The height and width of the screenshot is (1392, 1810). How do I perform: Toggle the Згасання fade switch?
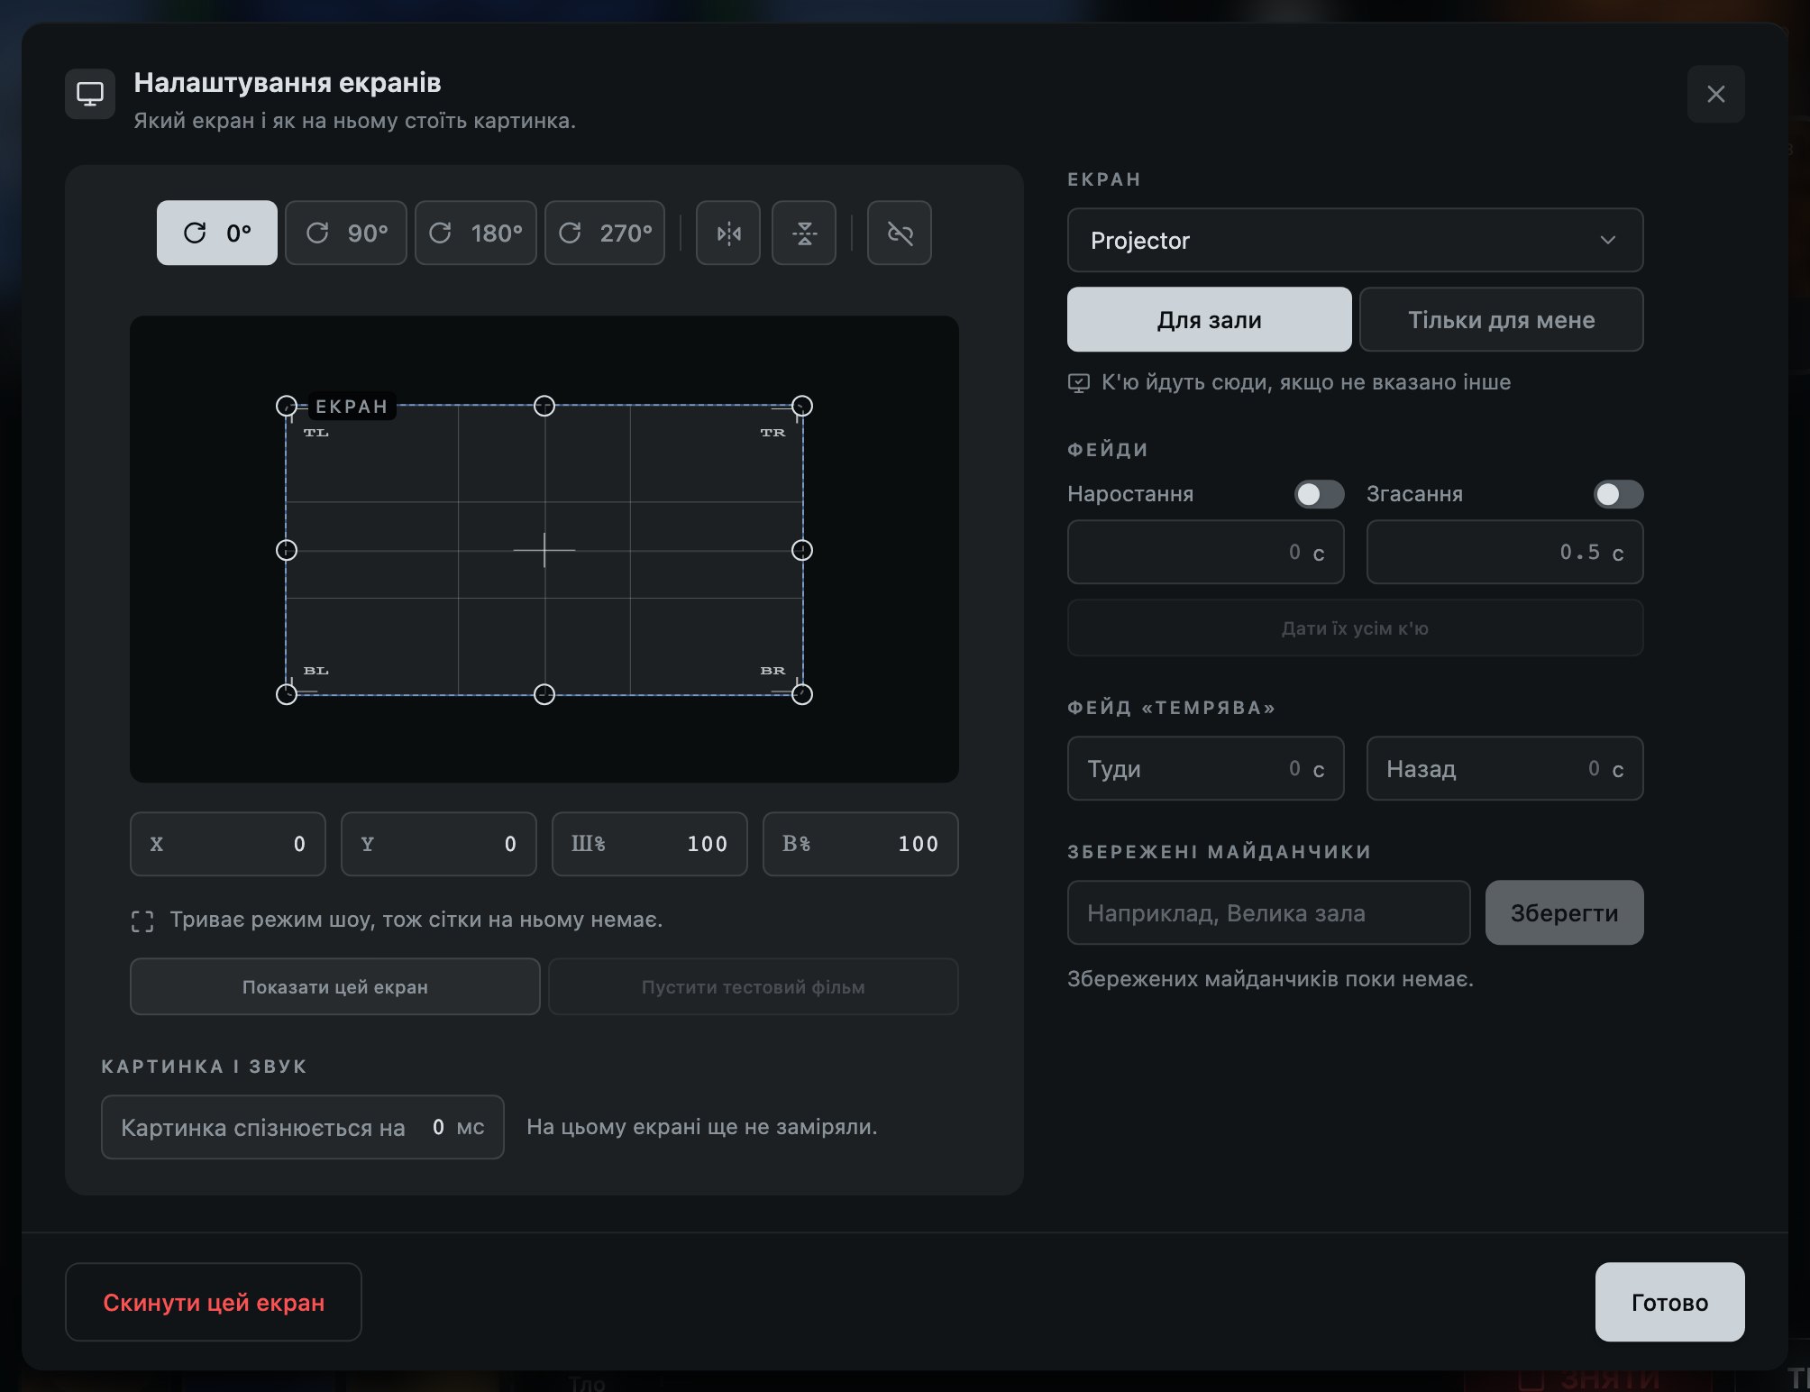pos(1618,494)
